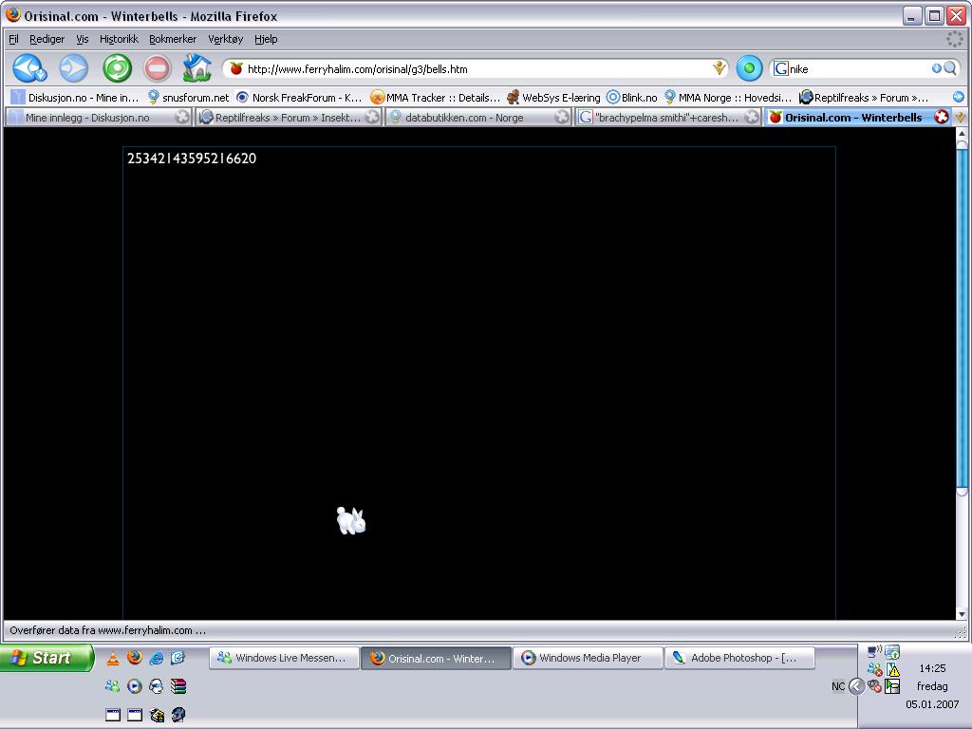Close the databutikken.com tab
The image size is (972, 729).
(x=562, y=117)
